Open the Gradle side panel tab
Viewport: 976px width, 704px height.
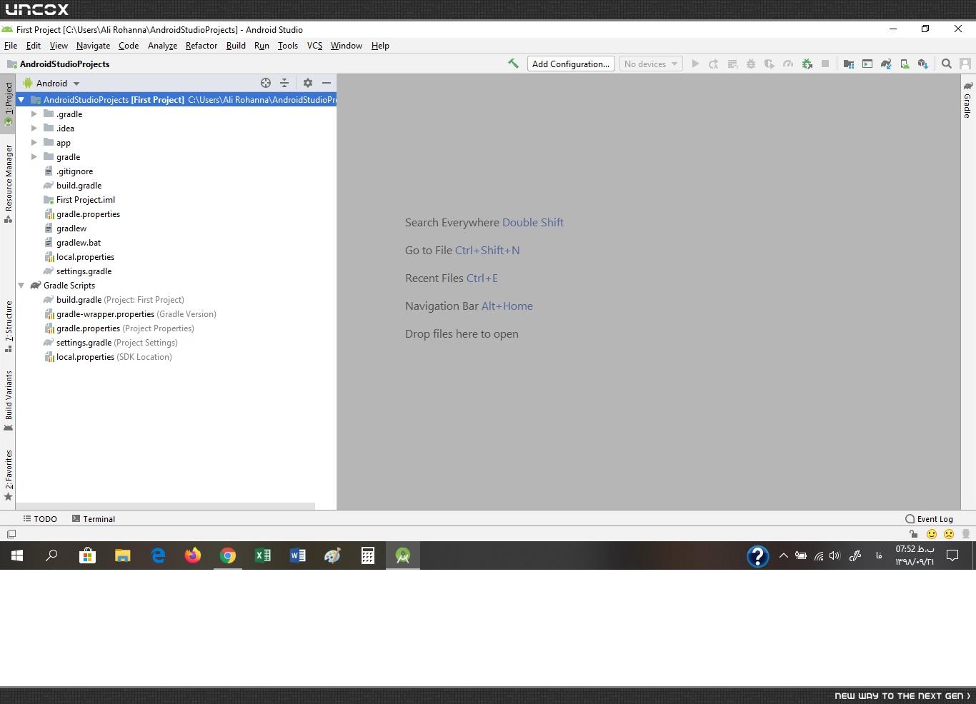[967, 100]
